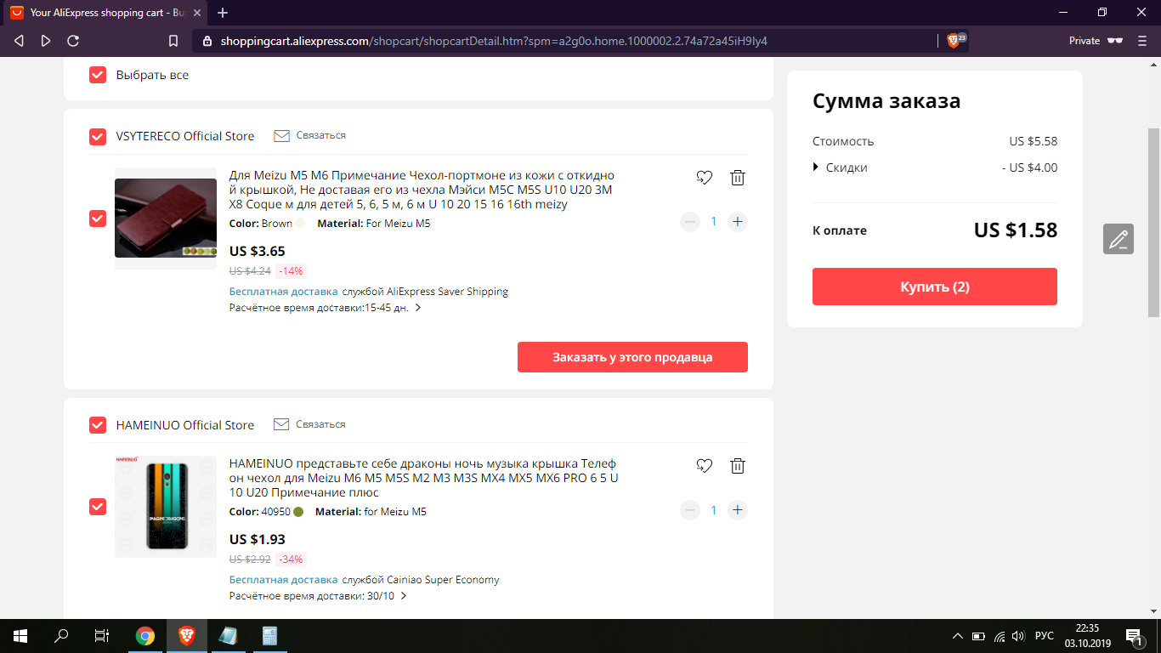Open brown leather case product thumbnail
Viewport: 1161px width, 653px height.
coord(166,219)
